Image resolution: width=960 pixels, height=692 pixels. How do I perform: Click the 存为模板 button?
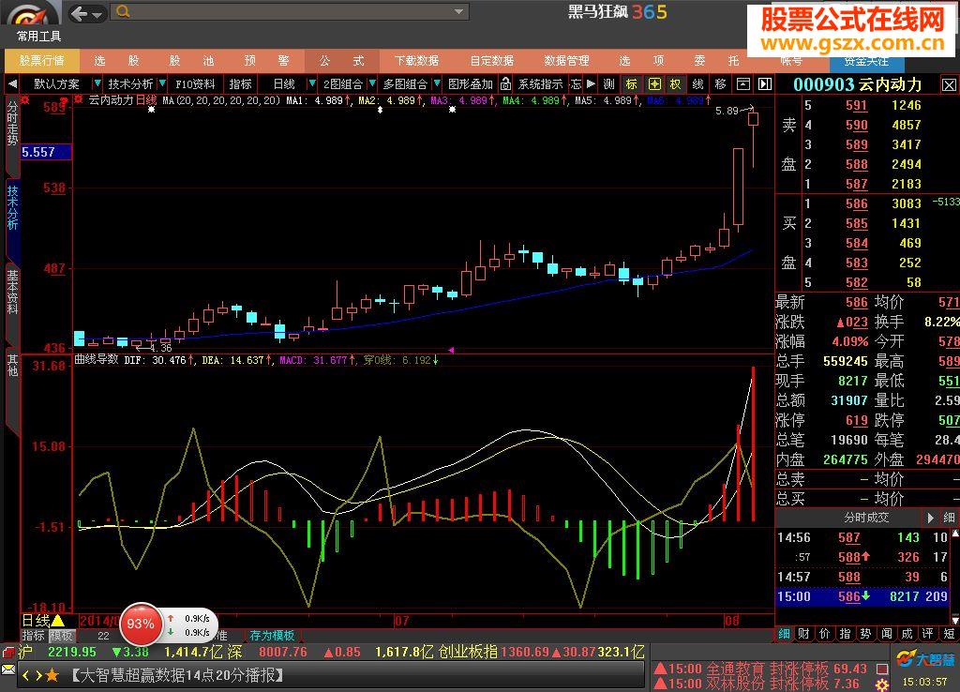(272, 636)
